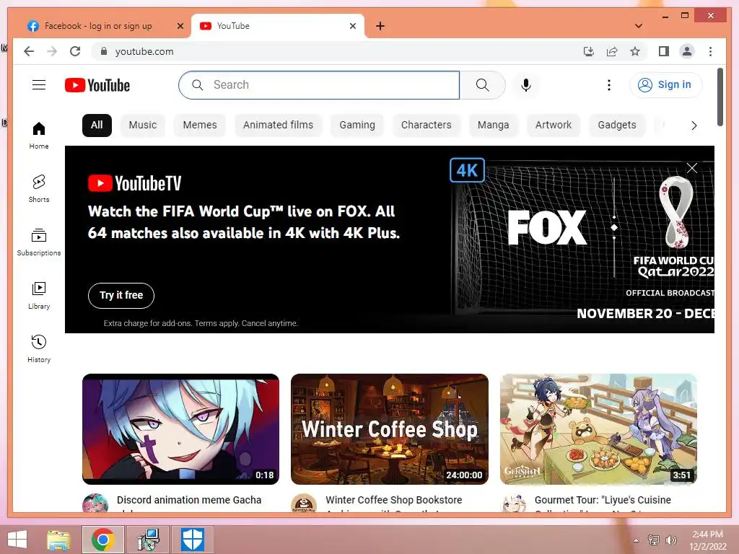Select the Gaming category chip
The width and height of the screenshot is (739, 554).
click(357, 125)
